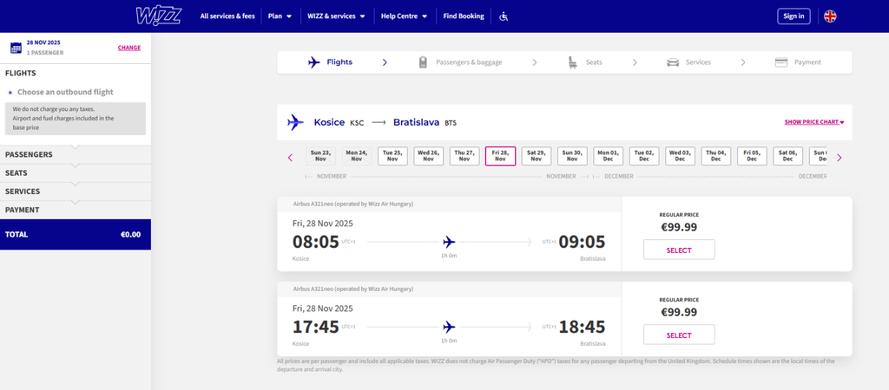The image size is (889, 390).
Task: Click the UK flag language icon
Action: click(x=830, y=16)
